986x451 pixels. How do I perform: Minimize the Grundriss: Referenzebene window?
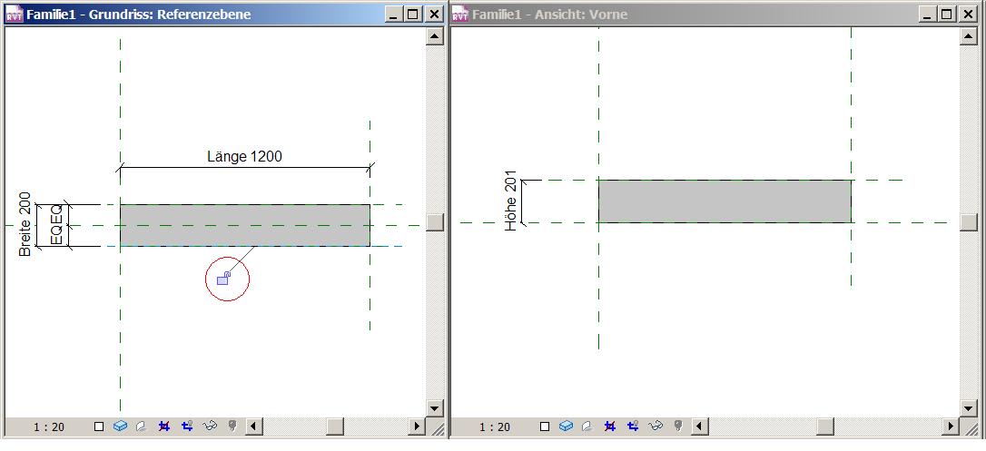394,14
